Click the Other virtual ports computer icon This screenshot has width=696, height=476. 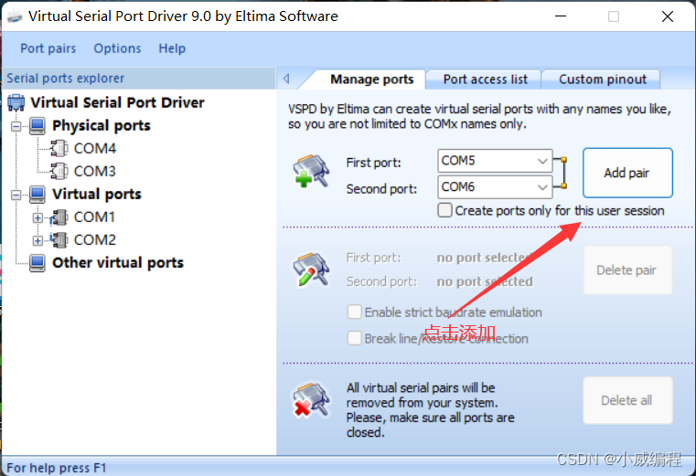(37, 263)
